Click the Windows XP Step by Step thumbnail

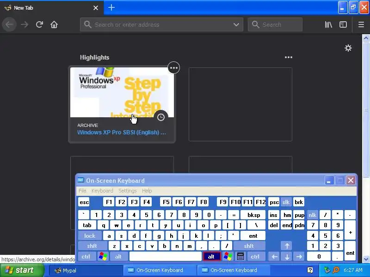[x=122, y=92]
